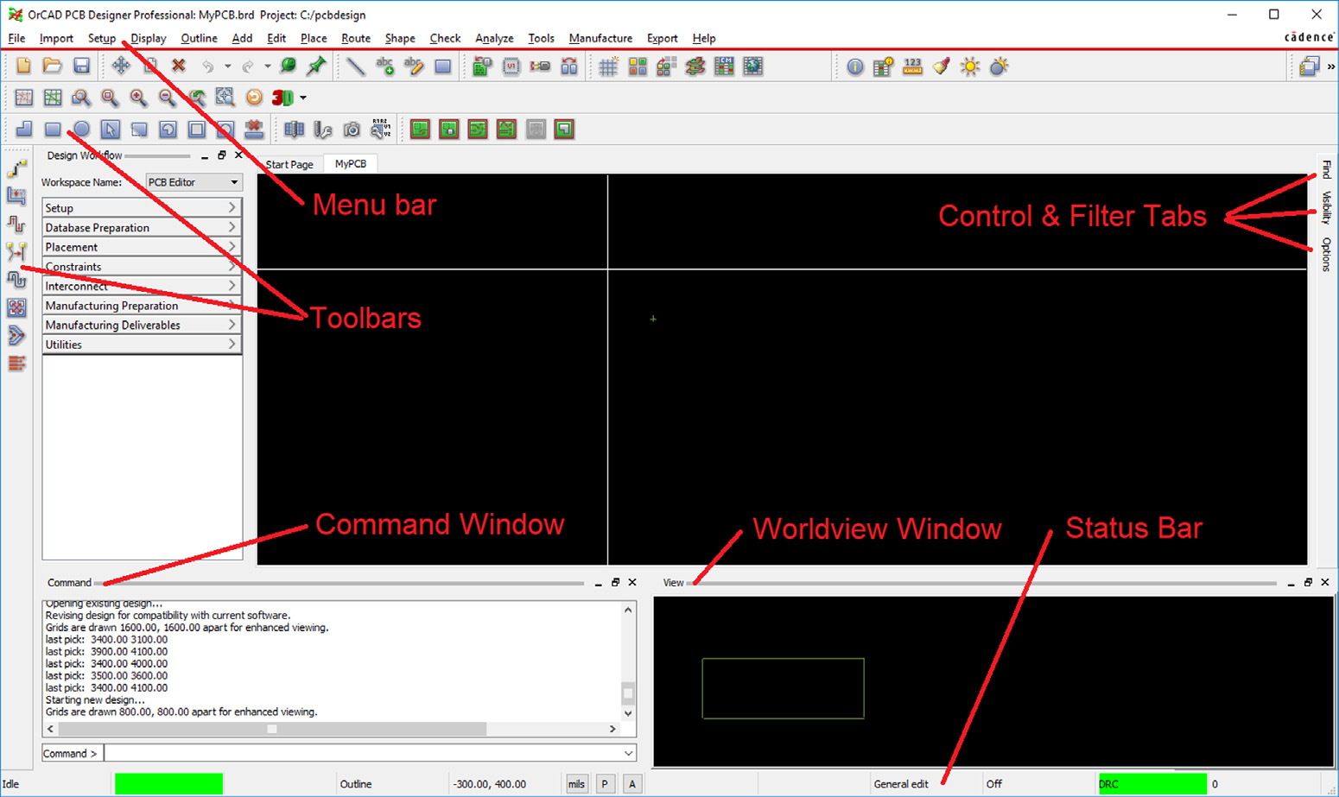This screenshot has width=1339, height=797.
Task: Switch to the Start Page tab
Action: [289, 164]
